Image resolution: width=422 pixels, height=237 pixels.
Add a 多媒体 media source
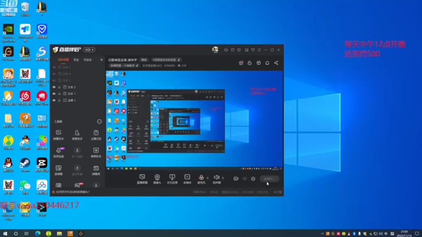coord(187,179)
